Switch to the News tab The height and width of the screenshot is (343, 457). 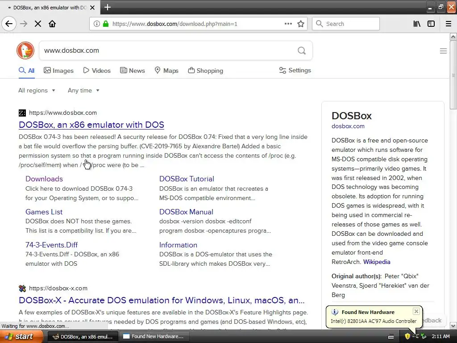[132, 71]
